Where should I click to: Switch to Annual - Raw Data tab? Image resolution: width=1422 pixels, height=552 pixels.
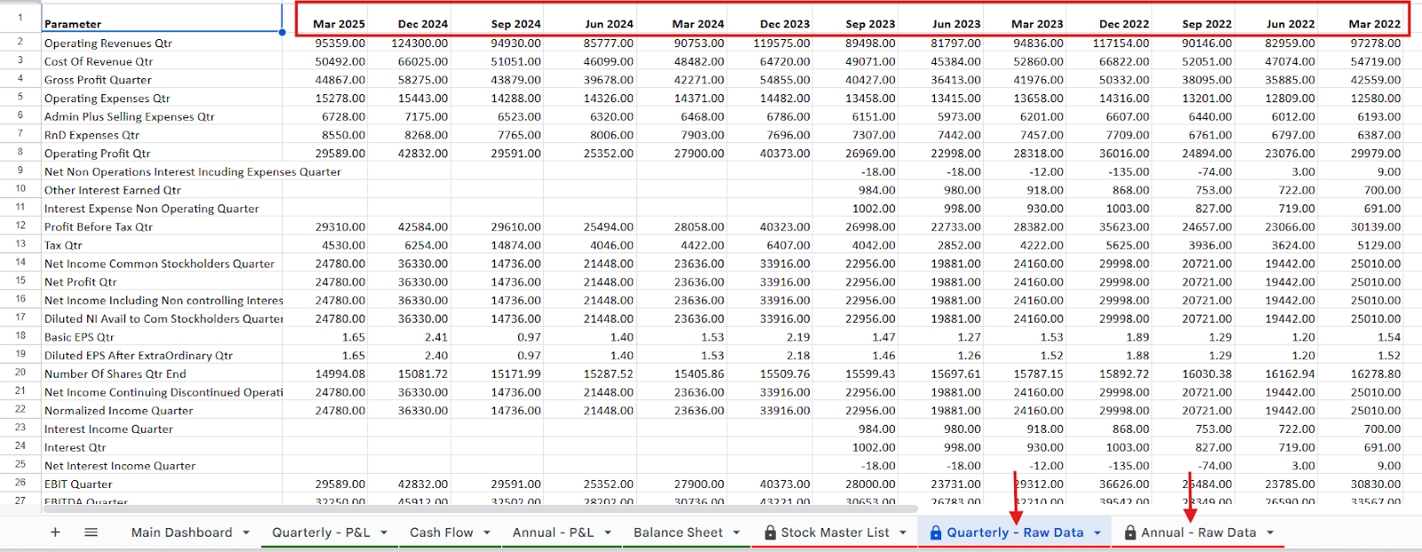click(1198, 532)
